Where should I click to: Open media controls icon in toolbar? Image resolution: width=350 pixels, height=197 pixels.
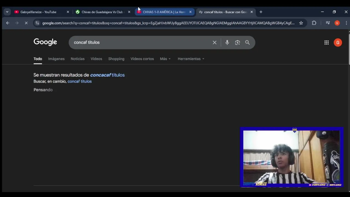[328, 23]
